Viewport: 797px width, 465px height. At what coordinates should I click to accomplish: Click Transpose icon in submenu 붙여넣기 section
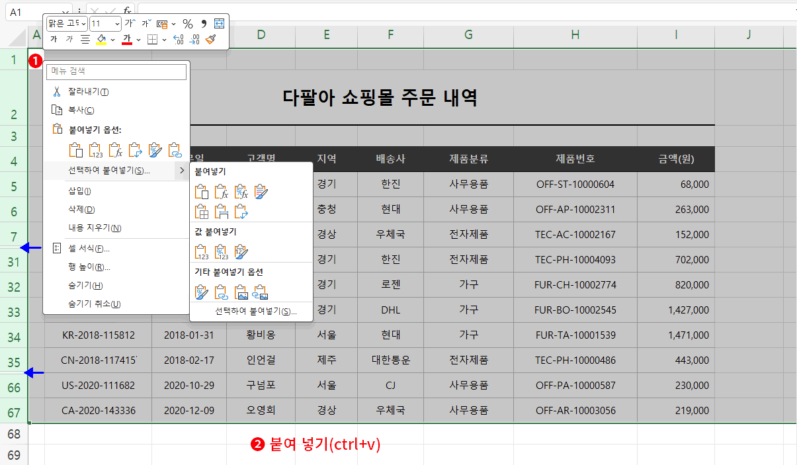click(241, 212)
